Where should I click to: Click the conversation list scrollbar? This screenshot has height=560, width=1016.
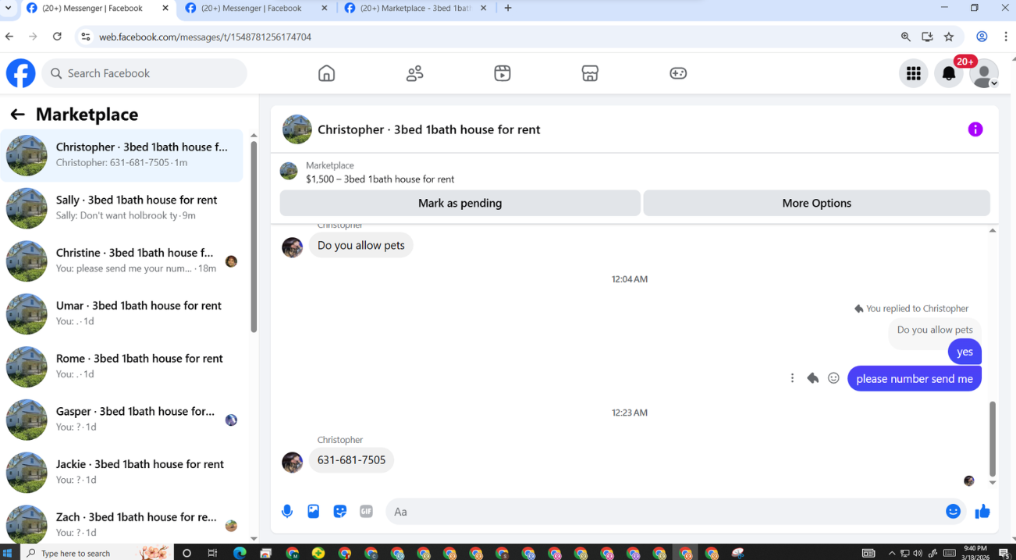(254, 236)
